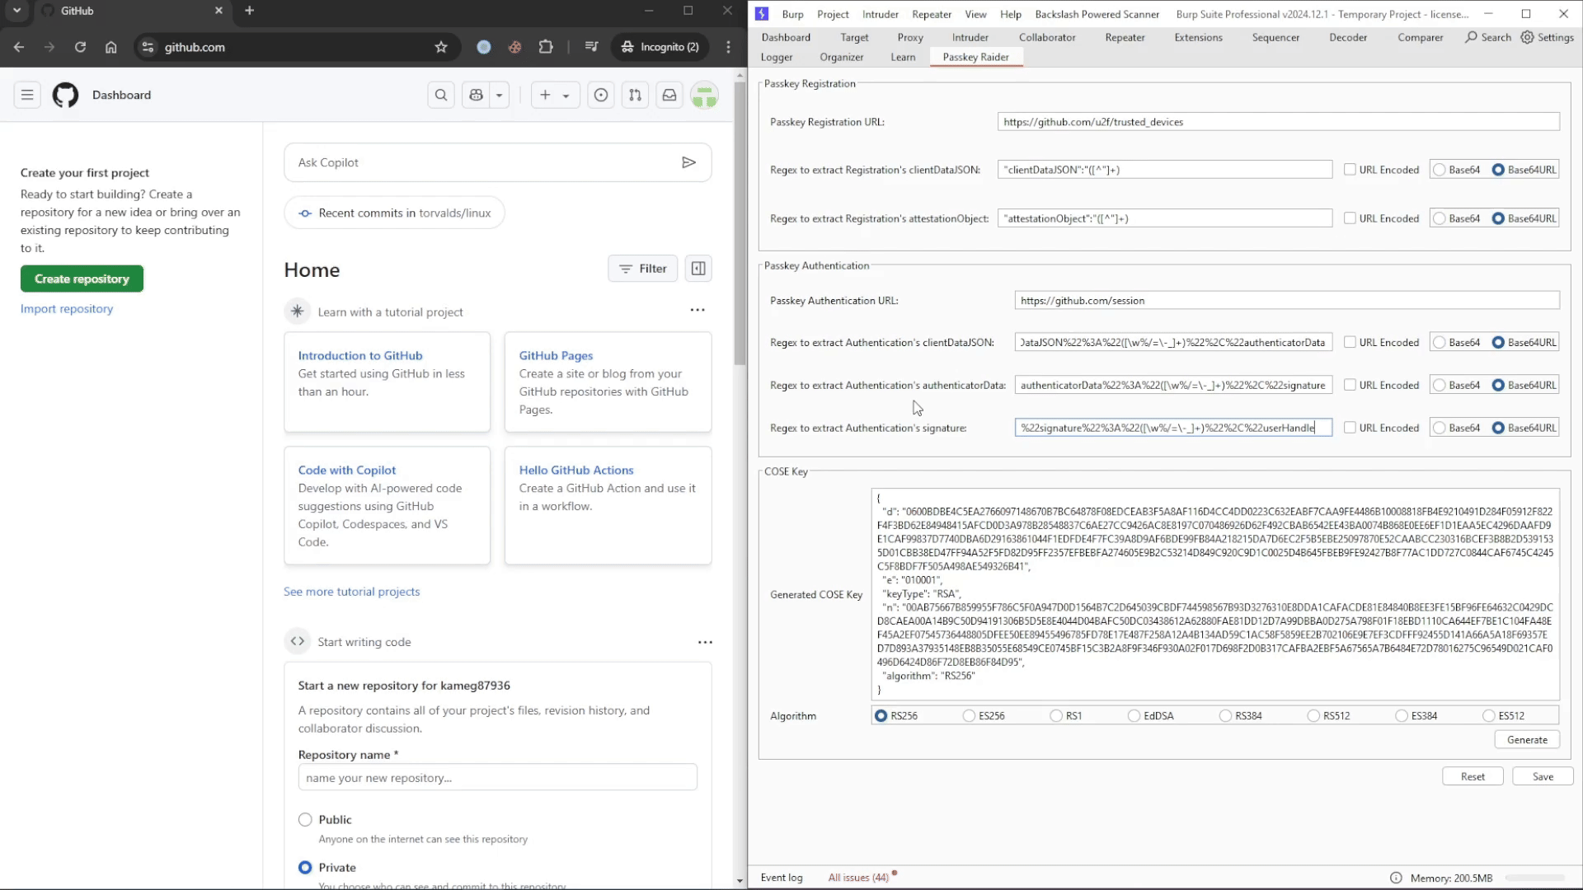Open GitHub search with the magnifier icon
The width and height of the screenshot is (1583, 890).
441,95
